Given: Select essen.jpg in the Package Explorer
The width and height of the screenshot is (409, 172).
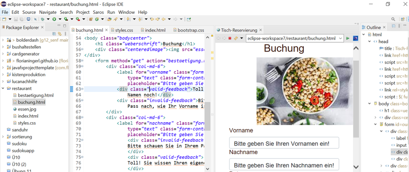Looking at the screenshot, I should [x=24, y=109].
